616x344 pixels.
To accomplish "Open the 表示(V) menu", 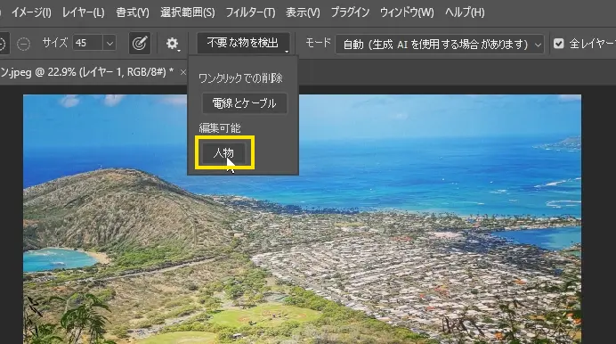I will coord(303,12).
